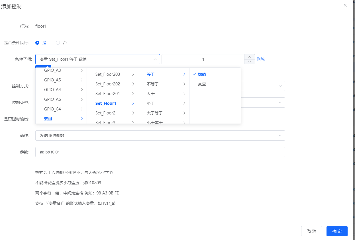Click the 参数 input containing aa bb f6 01
Image resolution: width=355 pixels, height=240 pixels.
coord(160,152)
